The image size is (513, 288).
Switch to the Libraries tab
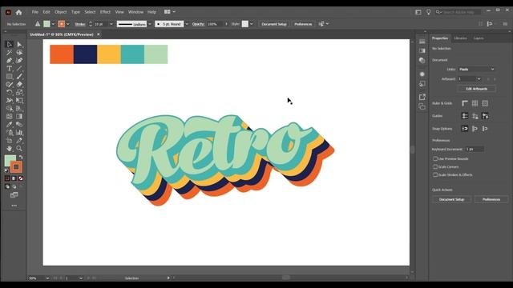pyautogui.click(x=460, y=38)
